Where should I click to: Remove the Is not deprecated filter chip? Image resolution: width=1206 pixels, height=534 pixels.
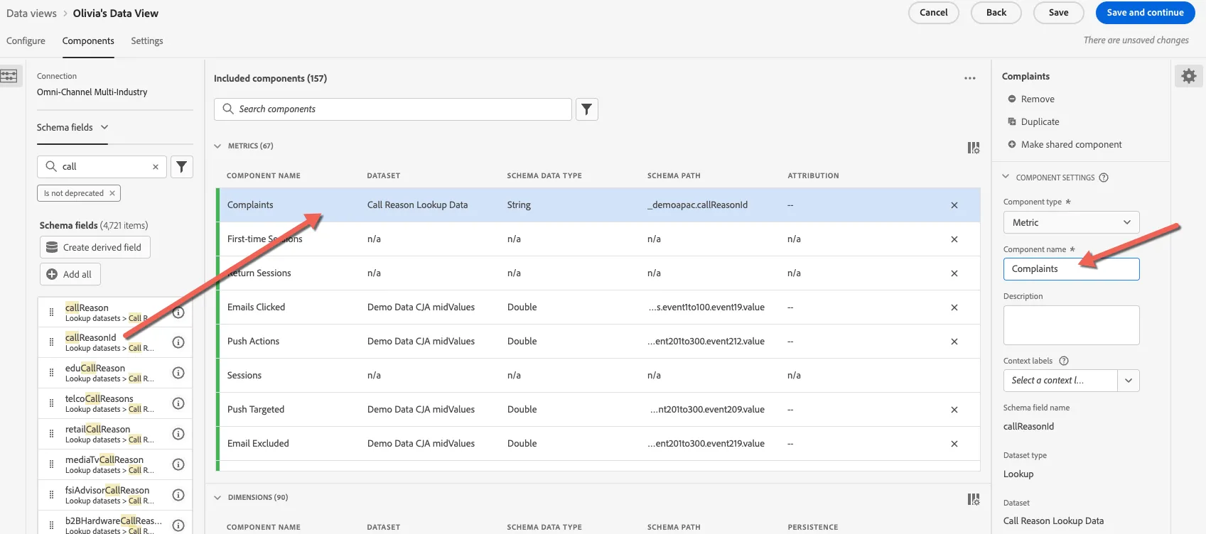pyautogui.click(x=112, y=193)
